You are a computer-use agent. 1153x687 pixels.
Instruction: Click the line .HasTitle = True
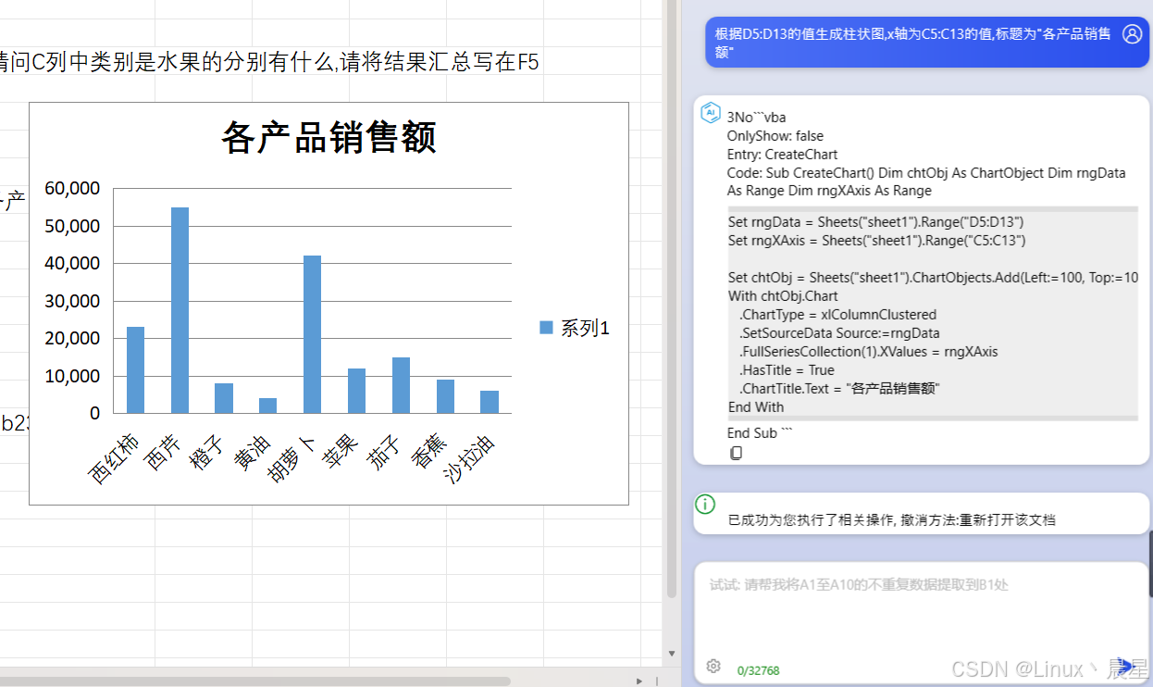[x=787, y=370]
